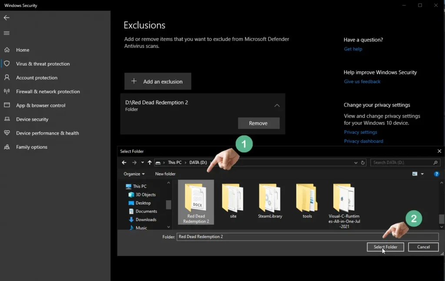Select This PC in navigation tree
This screenshot has width=445, height=281.
tap(139, 186)
